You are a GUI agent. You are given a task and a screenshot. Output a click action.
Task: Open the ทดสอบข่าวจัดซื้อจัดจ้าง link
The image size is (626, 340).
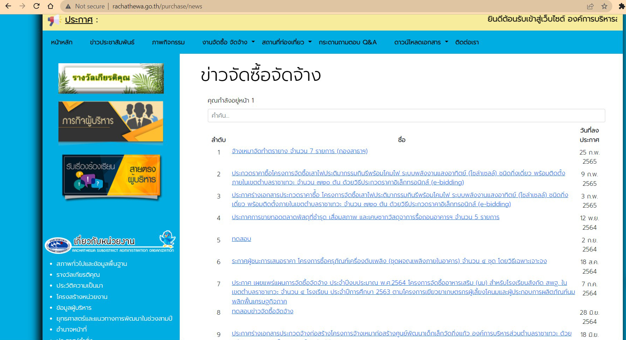(262, 311)
